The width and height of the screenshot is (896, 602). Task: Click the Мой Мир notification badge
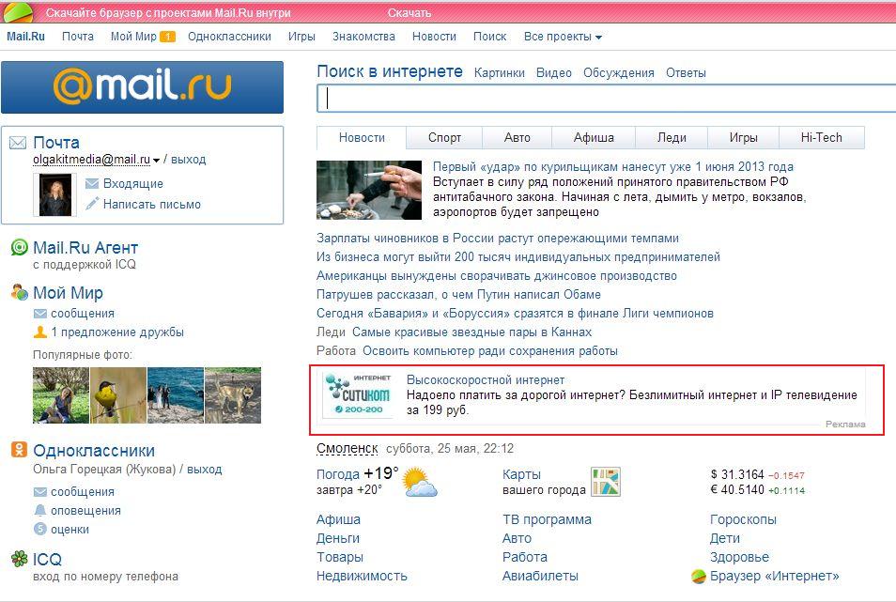(167, 37)
